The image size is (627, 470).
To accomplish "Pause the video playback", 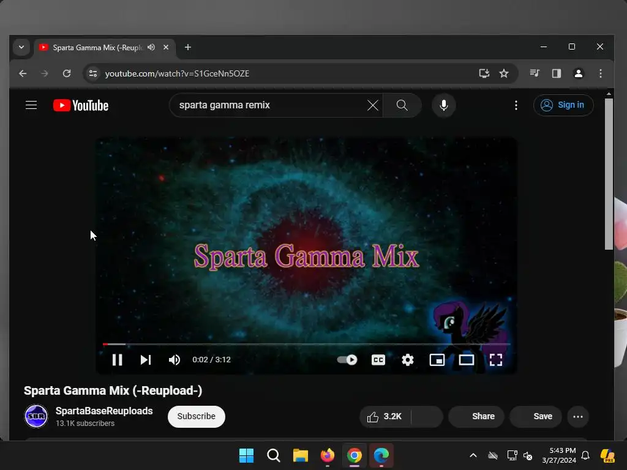I will click(x=117, y=360).
